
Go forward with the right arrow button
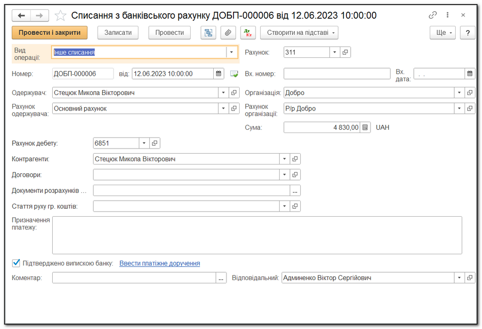(x=40, y=16)
